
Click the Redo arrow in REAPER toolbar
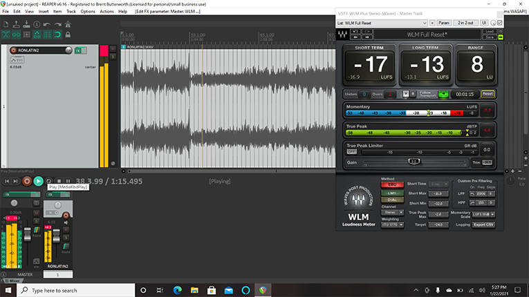(57, 24)
